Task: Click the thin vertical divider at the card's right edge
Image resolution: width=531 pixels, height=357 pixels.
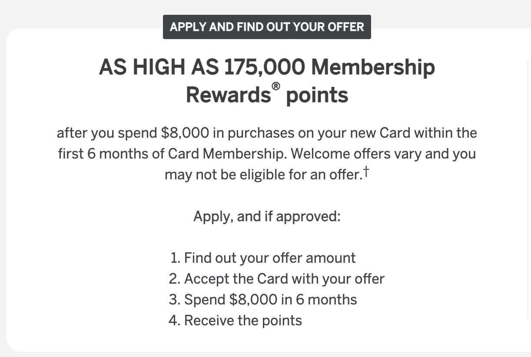Action: 528,191
